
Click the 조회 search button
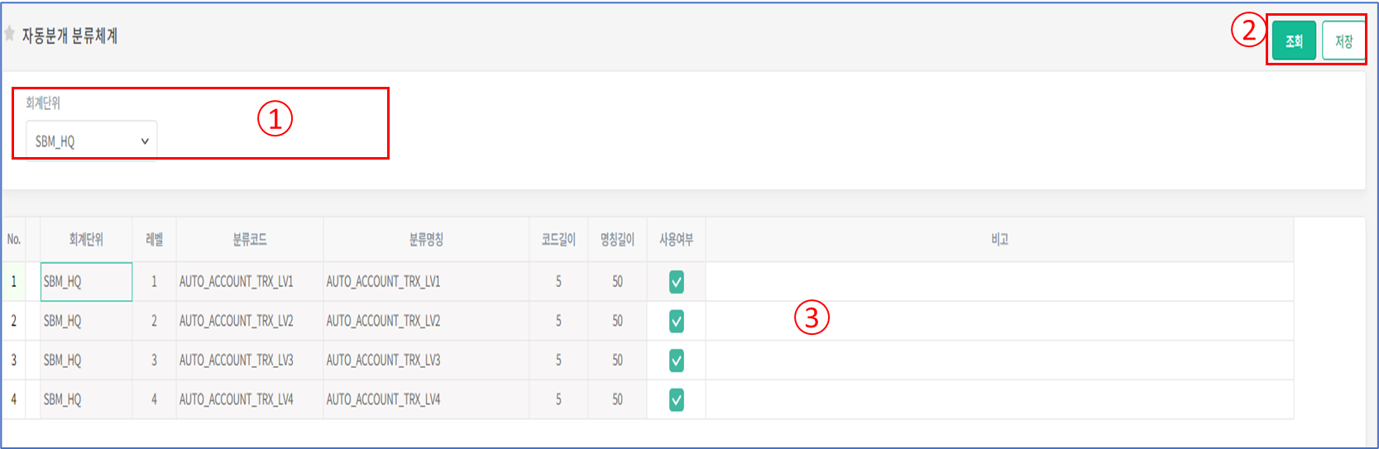coord(1294,41)
